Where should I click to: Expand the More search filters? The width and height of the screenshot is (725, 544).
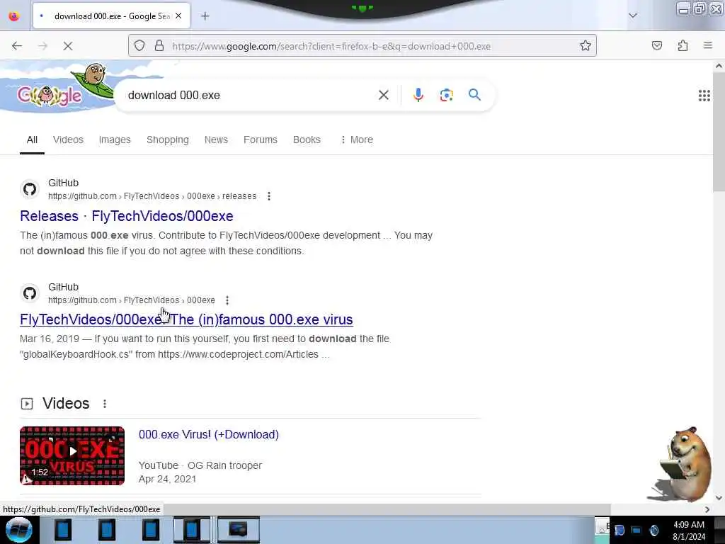coord(357,140)
